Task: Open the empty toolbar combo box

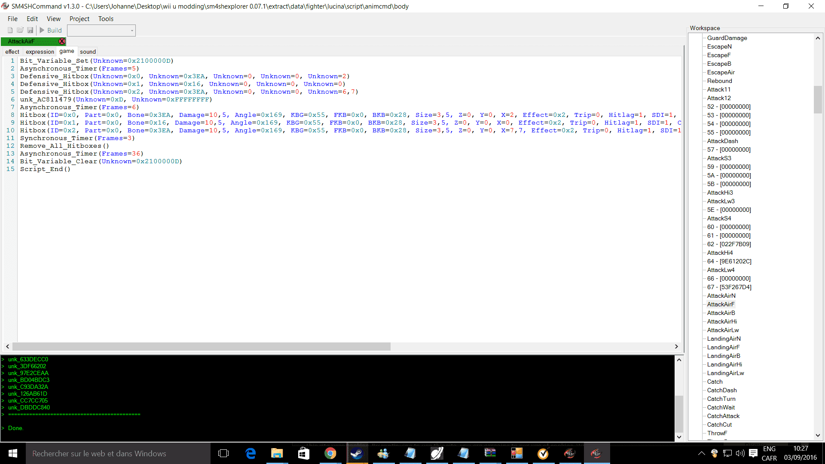Action: (x=101, y=31)
